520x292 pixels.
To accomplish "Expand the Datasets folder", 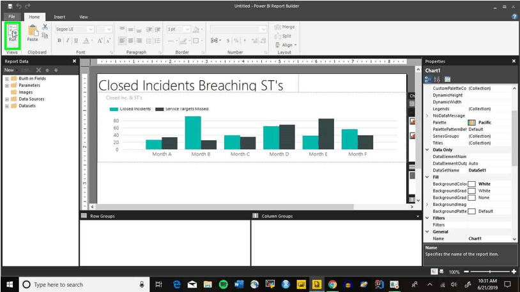I will (6, 106).
